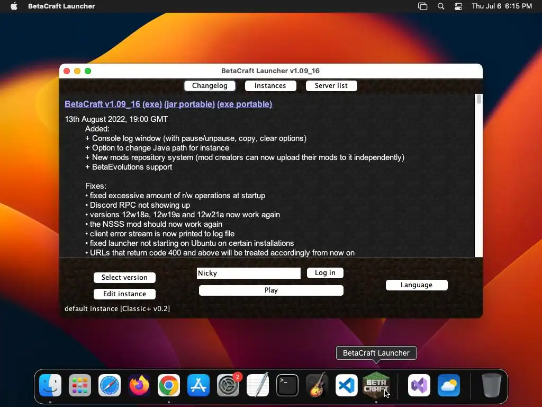Open the BetaCraft v1.09_16 download link
Screen dimensions: 542x407
tap(102, 104)
